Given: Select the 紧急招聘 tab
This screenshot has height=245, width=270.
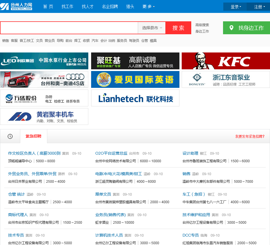Looking at the screenshot, I should [x=33, y=136].
